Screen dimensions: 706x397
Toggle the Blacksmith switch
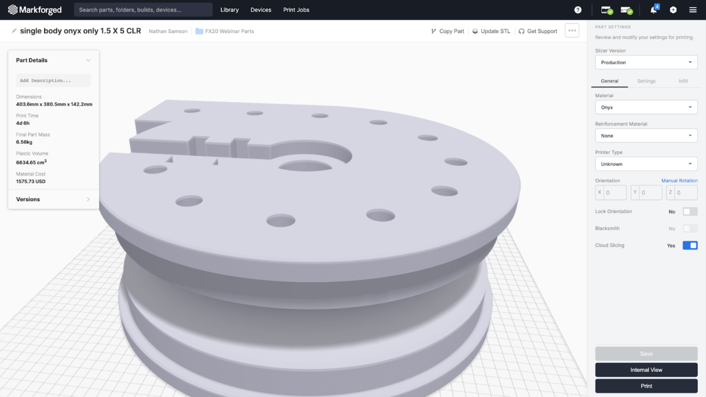pos(690,229)
